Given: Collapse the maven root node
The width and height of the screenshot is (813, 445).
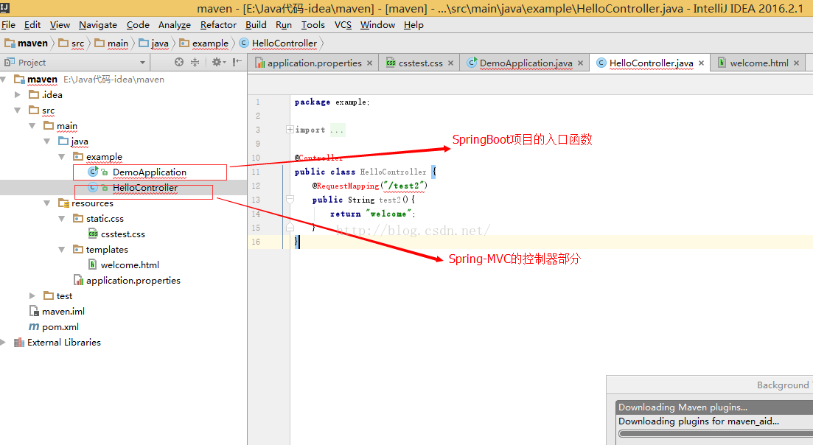Looking at the screenshot, I should (x=4, y=80).
